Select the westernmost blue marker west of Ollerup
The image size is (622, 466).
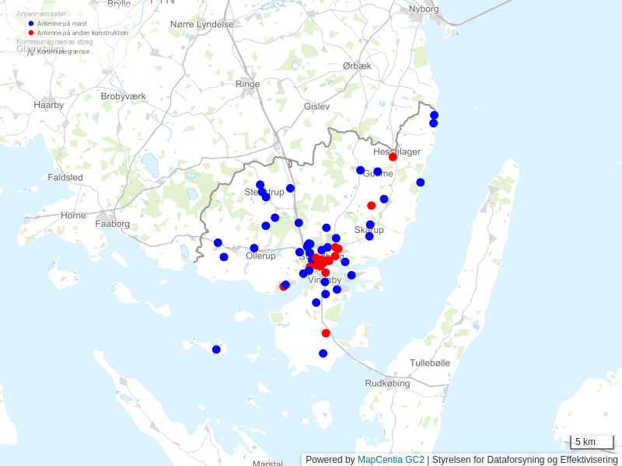click(218, 242)
